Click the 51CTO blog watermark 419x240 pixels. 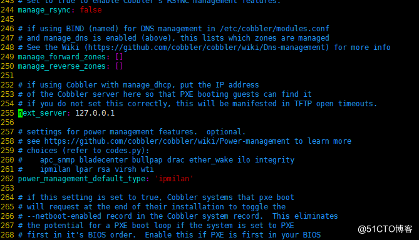point(385,229)
